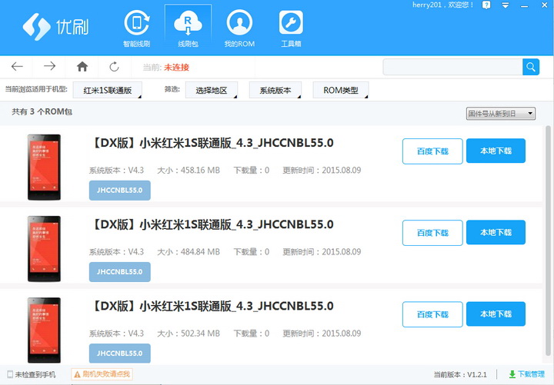
Task: Open the help question mark icon
Action: click(486, 5)
